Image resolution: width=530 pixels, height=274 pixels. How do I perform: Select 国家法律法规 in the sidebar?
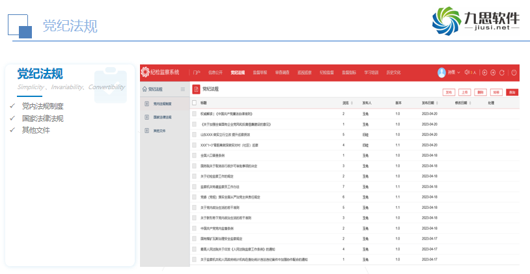tap(162, 117)
